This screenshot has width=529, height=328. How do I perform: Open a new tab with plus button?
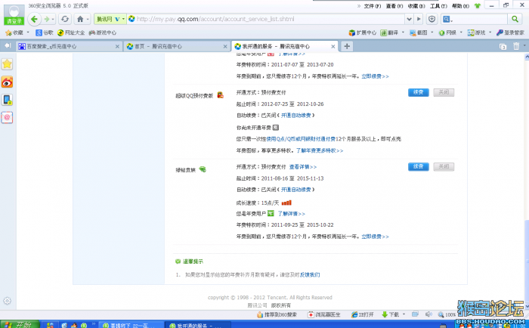(x=347, y=46)
